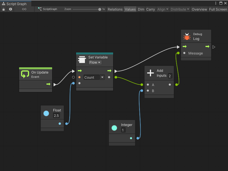This screenshot has width=228, height=171.
Task: Click the Overview button
Action: pos(199,9)
